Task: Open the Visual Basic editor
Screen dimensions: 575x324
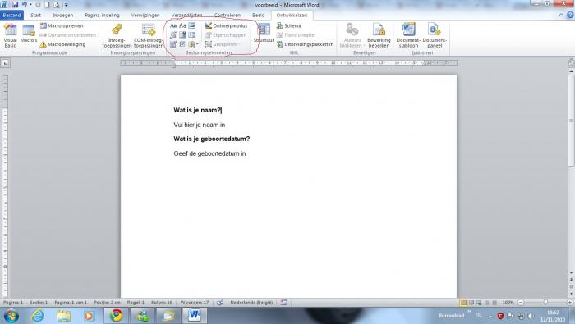Action: (x=10, y=35)
